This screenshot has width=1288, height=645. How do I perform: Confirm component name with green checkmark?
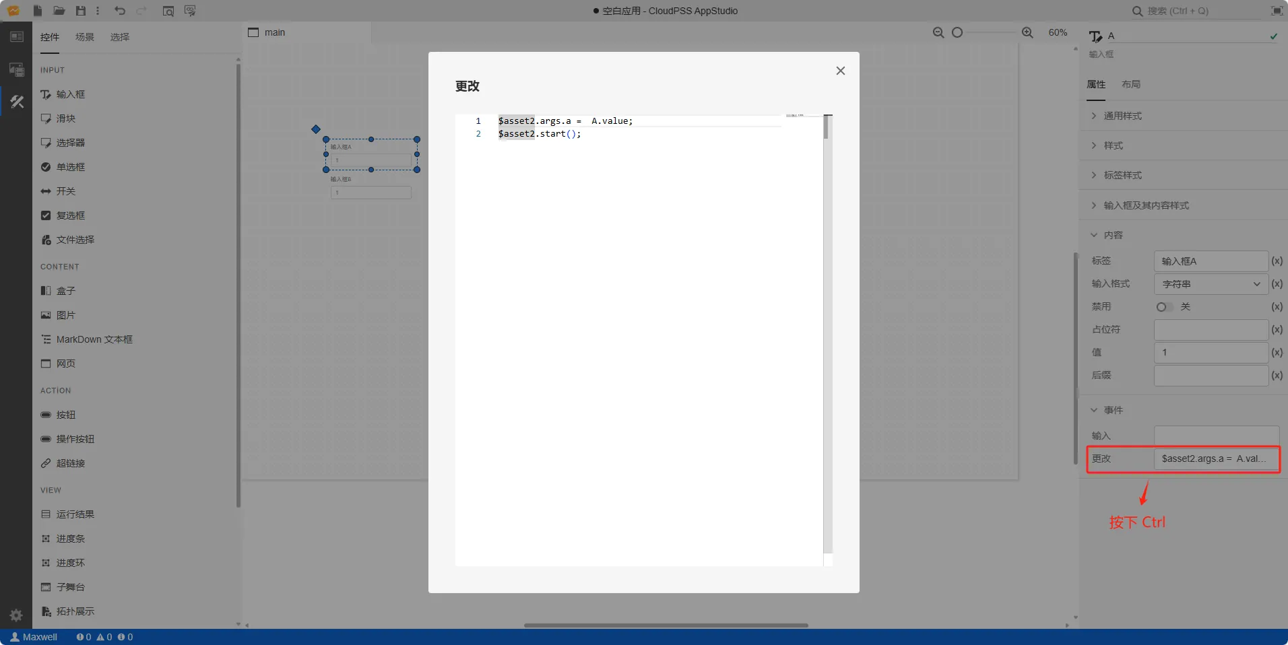click(1273, 36)
